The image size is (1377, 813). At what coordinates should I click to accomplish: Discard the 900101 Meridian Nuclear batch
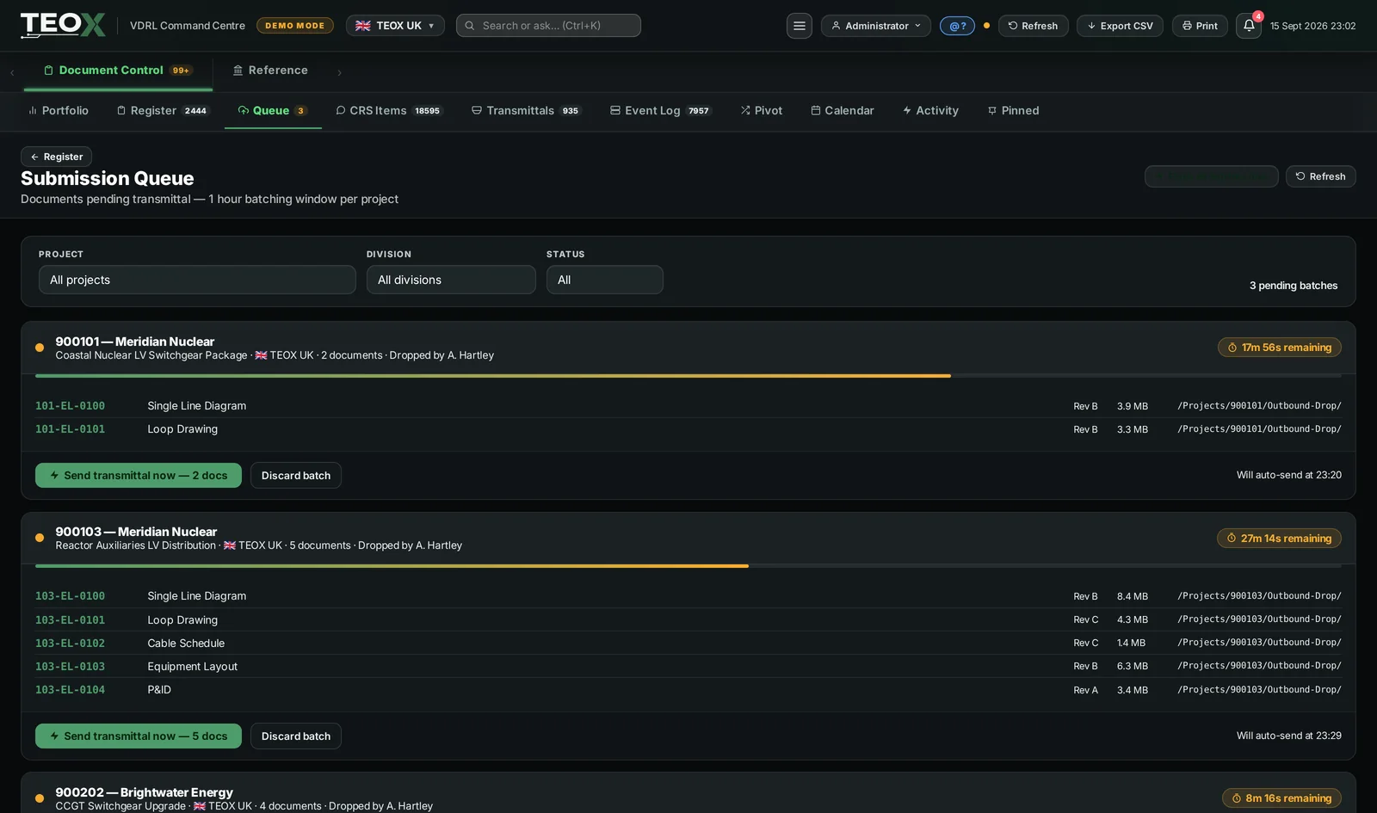pyautogui.click(x=295, y=476)
